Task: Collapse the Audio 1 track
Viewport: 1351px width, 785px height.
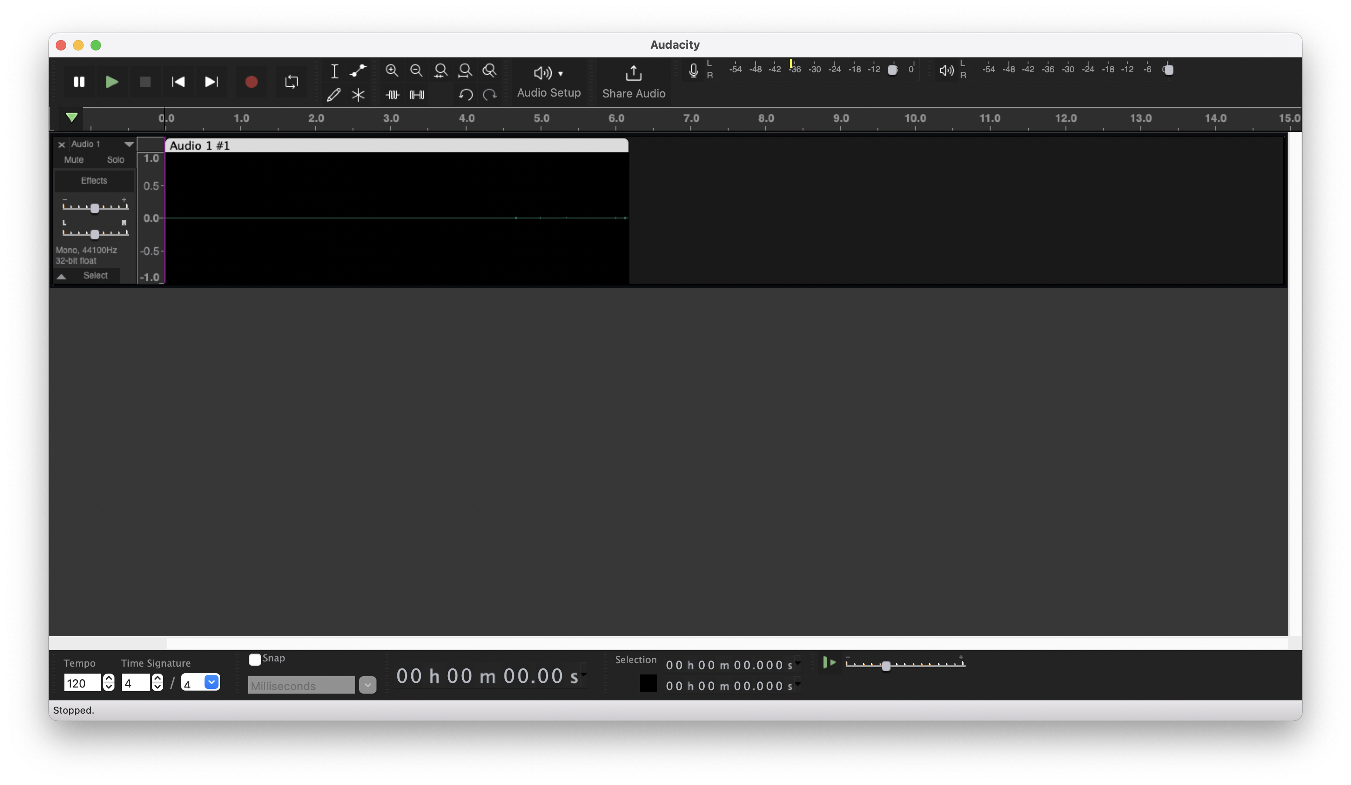Action: coord(61,275)
